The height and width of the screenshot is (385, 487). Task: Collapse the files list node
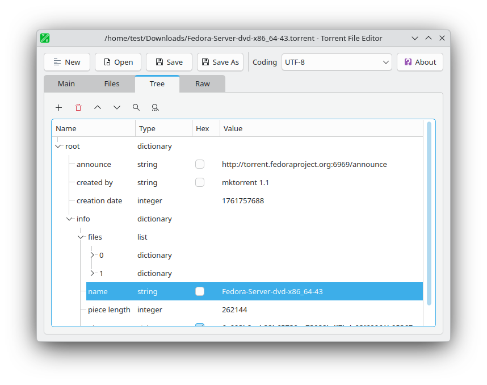point(81,237)
